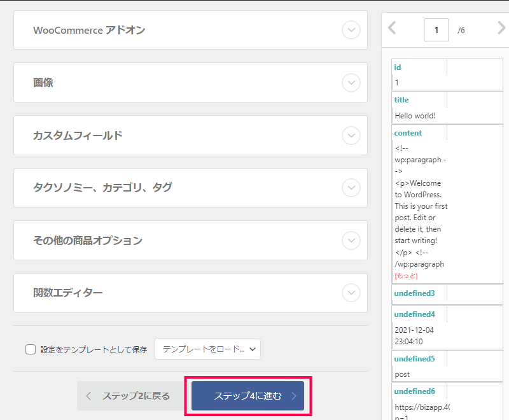Expand the 画像 section chevron
This screenshot has width=509, height=420.
coord(351,83)
